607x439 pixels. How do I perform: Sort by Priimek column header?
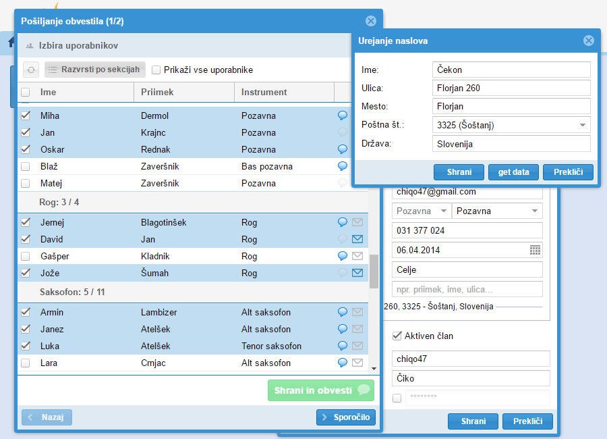[x=183, y=92]
